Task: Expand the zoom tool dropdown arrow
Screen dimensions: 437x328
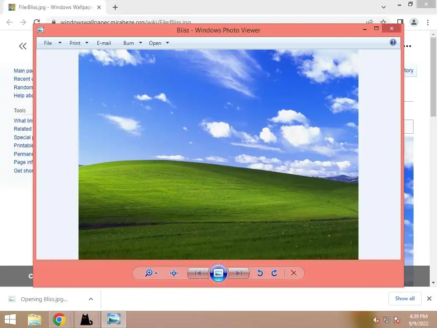Action: click(x=156, y=273)
